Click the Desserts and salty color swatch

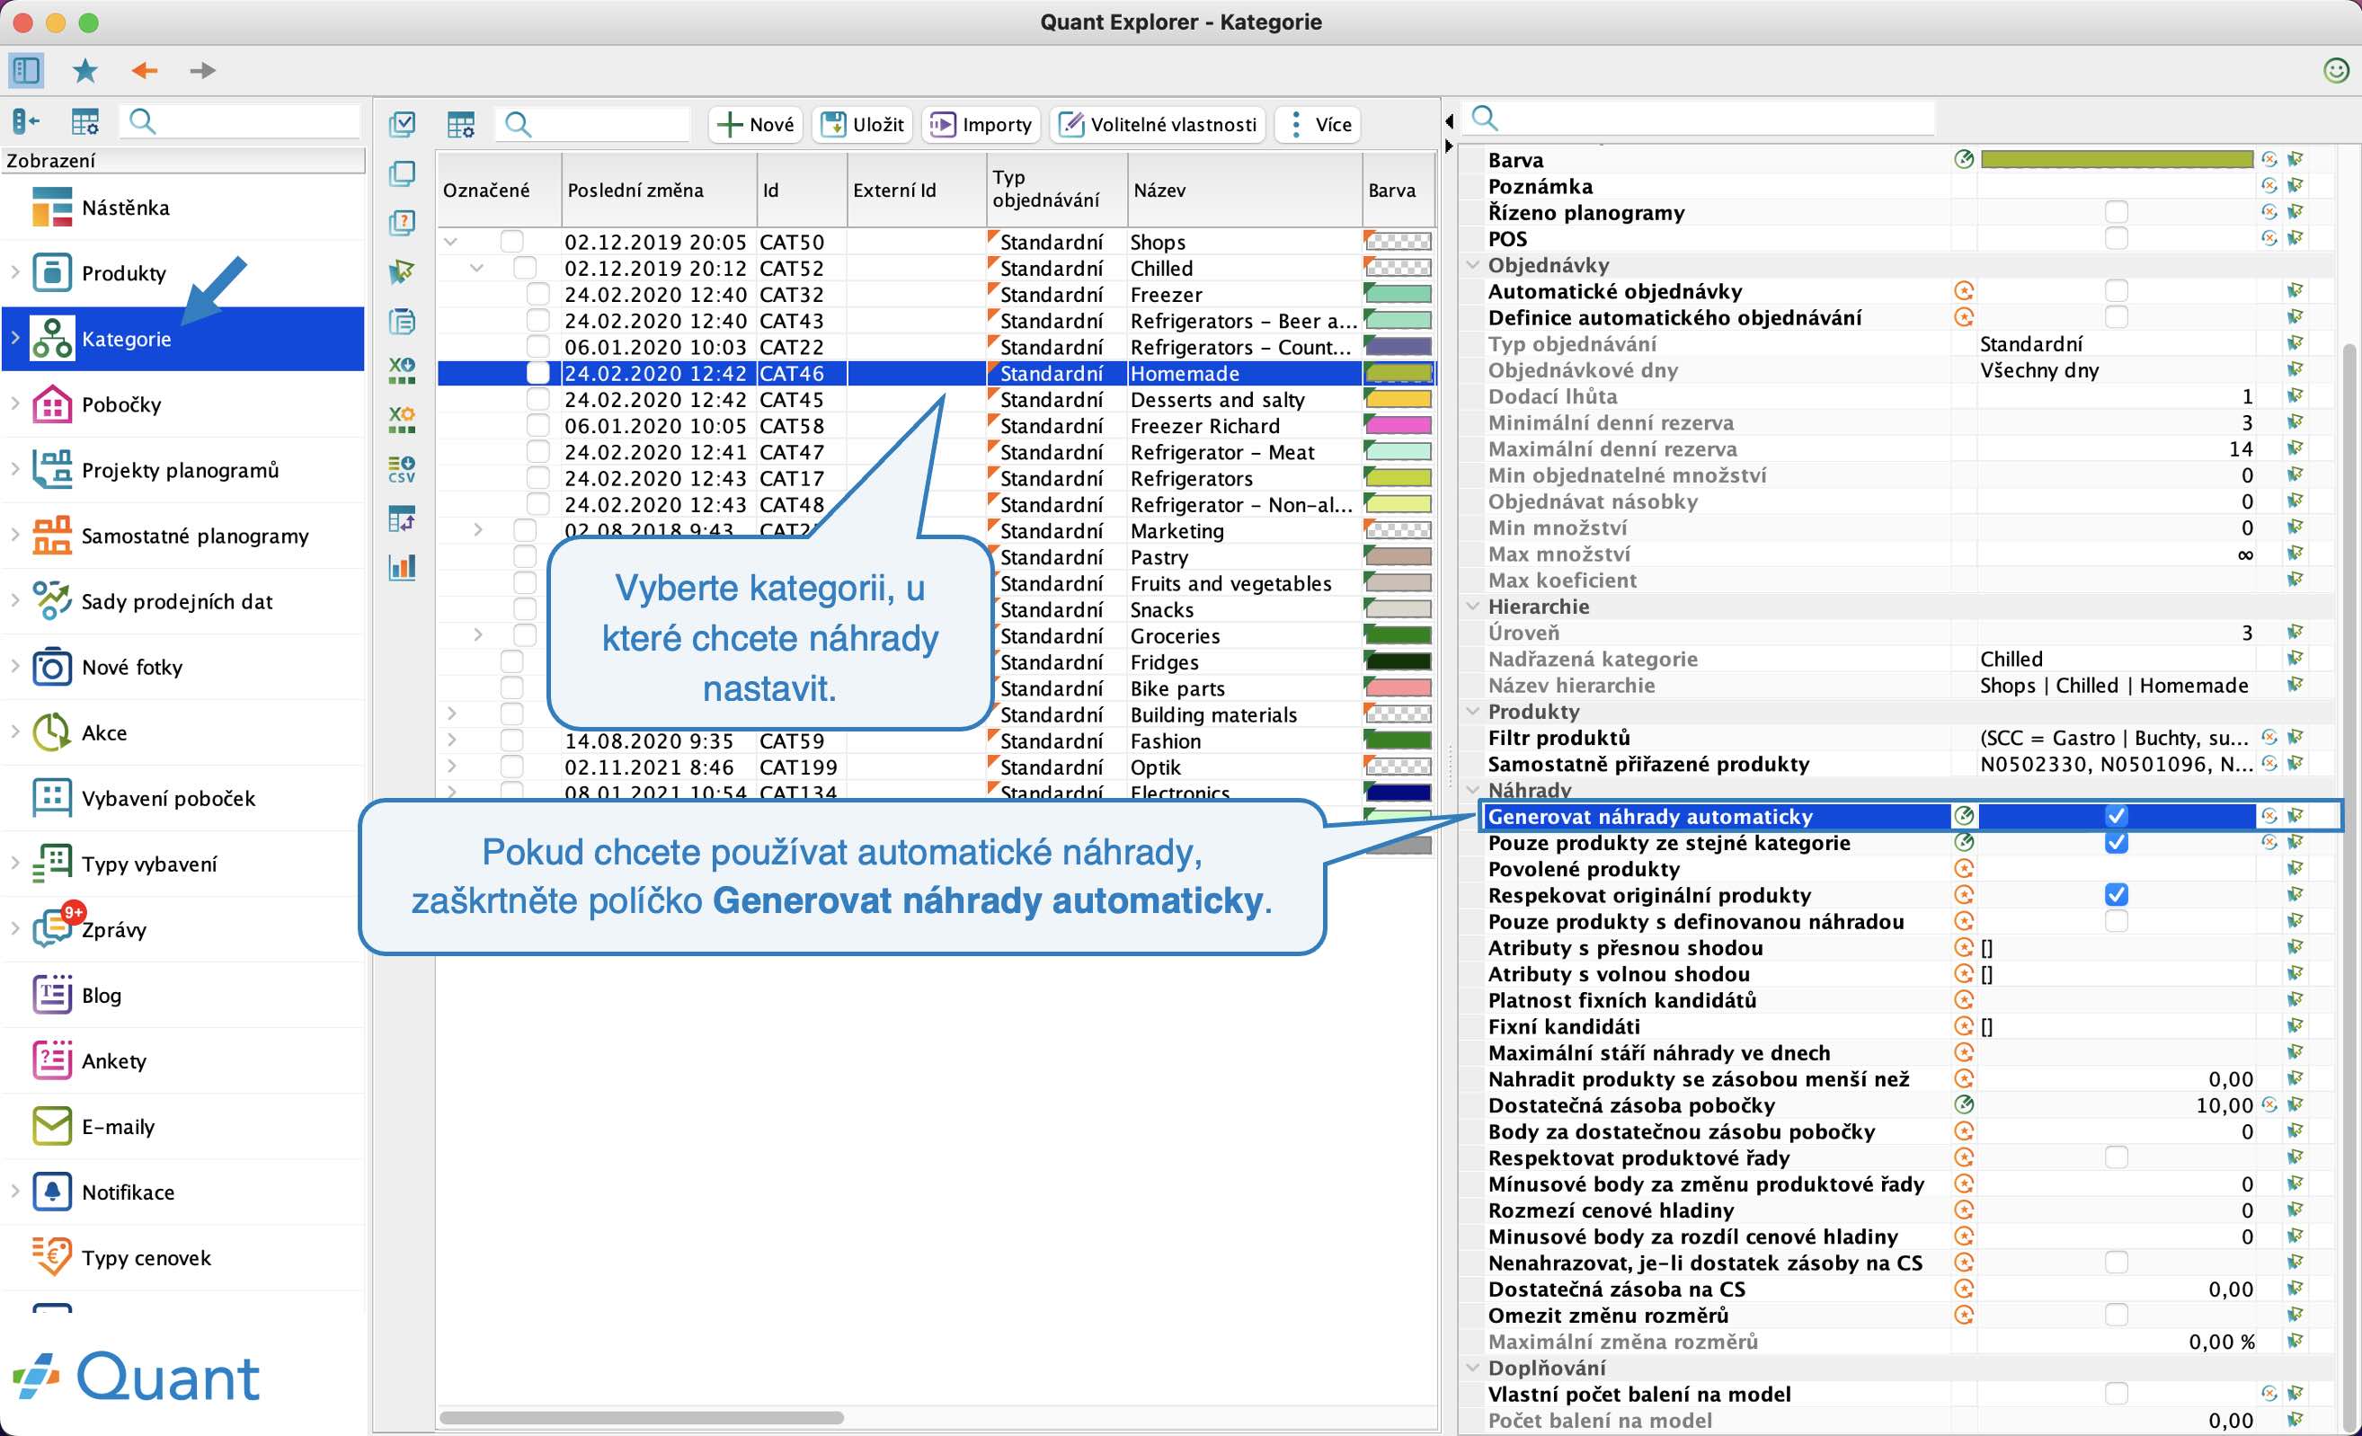(1399, 399)
